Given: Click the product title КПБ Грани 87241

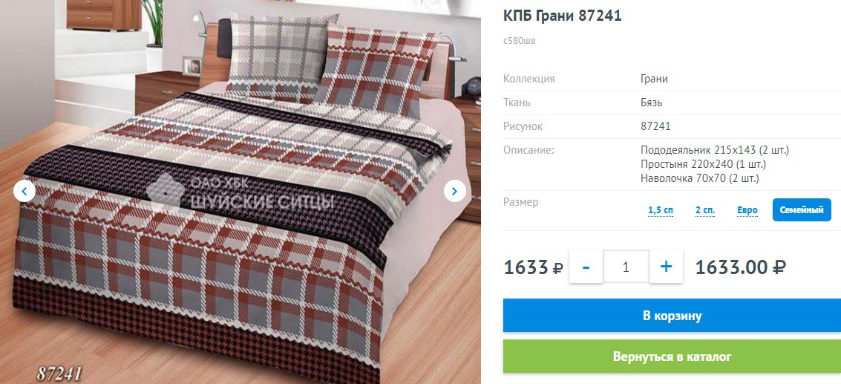Looking at the screenshot, I should [562, 16].
